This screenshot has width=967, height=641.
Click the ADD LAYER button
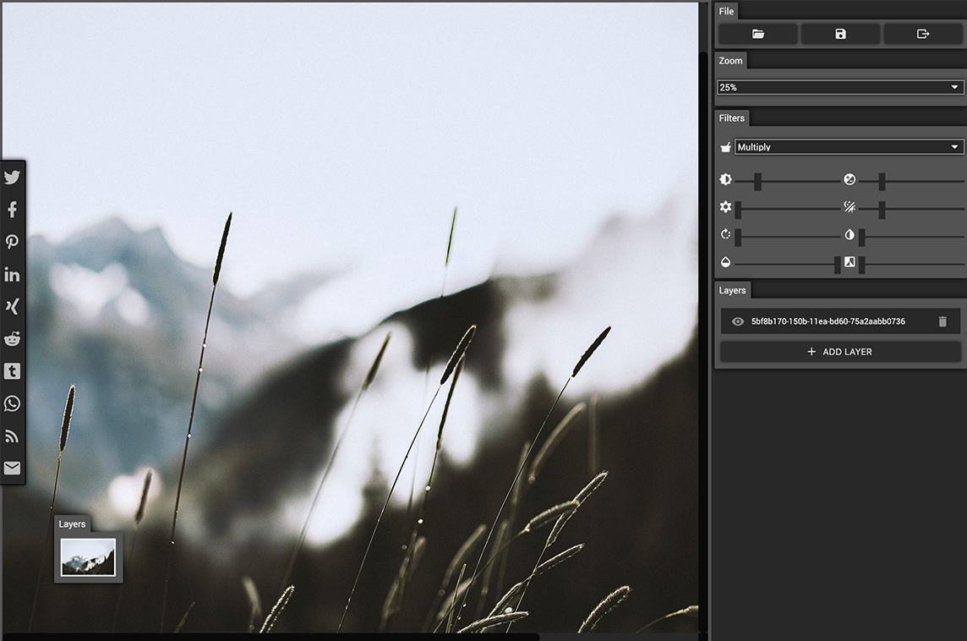[839, 351]
